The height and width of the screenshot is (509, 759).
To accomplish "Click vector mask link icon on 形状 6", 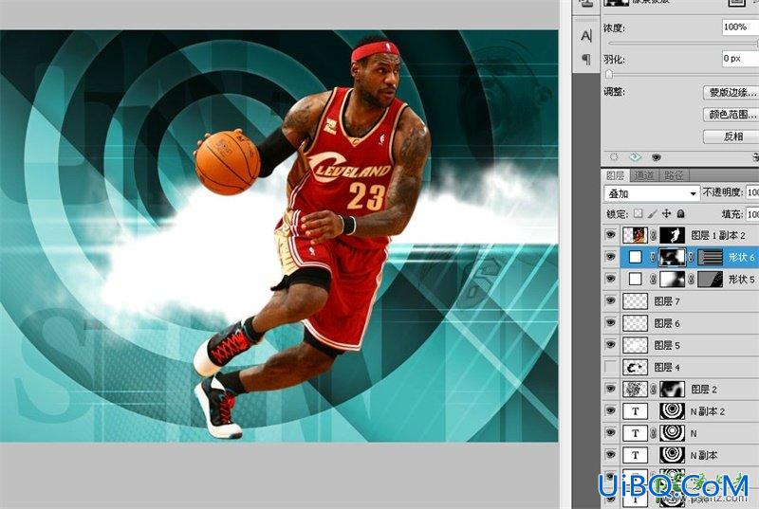I will click(x=692, y=257).
